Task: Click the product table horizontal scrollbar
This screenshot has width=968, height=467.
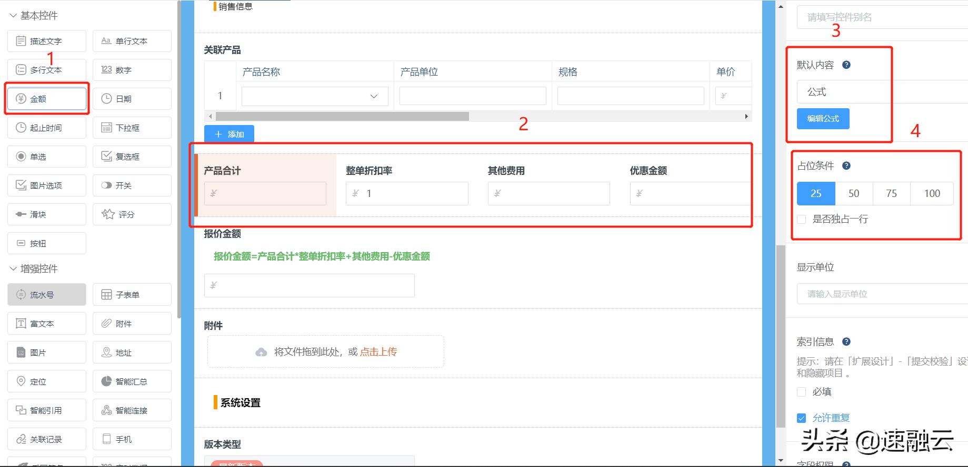Action: coord(342,116)
